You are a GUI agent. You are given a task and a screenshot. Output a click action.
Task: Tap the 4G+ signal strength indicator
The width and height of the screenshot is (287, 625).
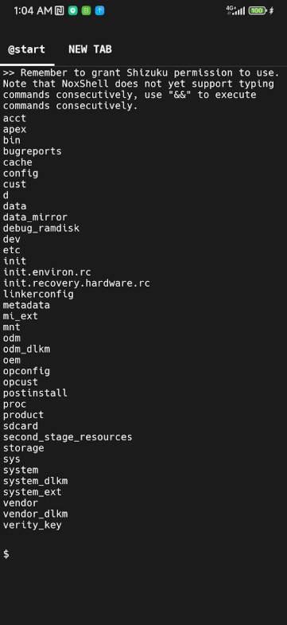(235, 10)
